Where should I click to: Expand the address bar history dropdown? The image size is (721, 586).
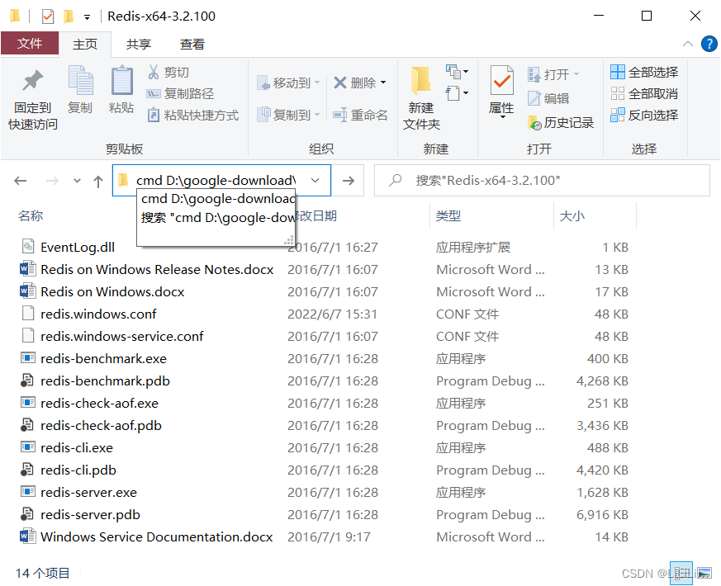coord(315,180)
